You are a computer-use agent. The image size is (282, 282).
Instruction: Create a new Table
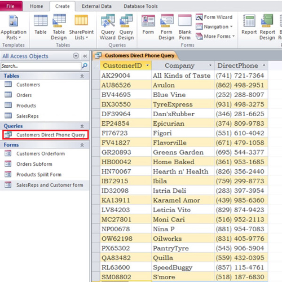point(41,25)
